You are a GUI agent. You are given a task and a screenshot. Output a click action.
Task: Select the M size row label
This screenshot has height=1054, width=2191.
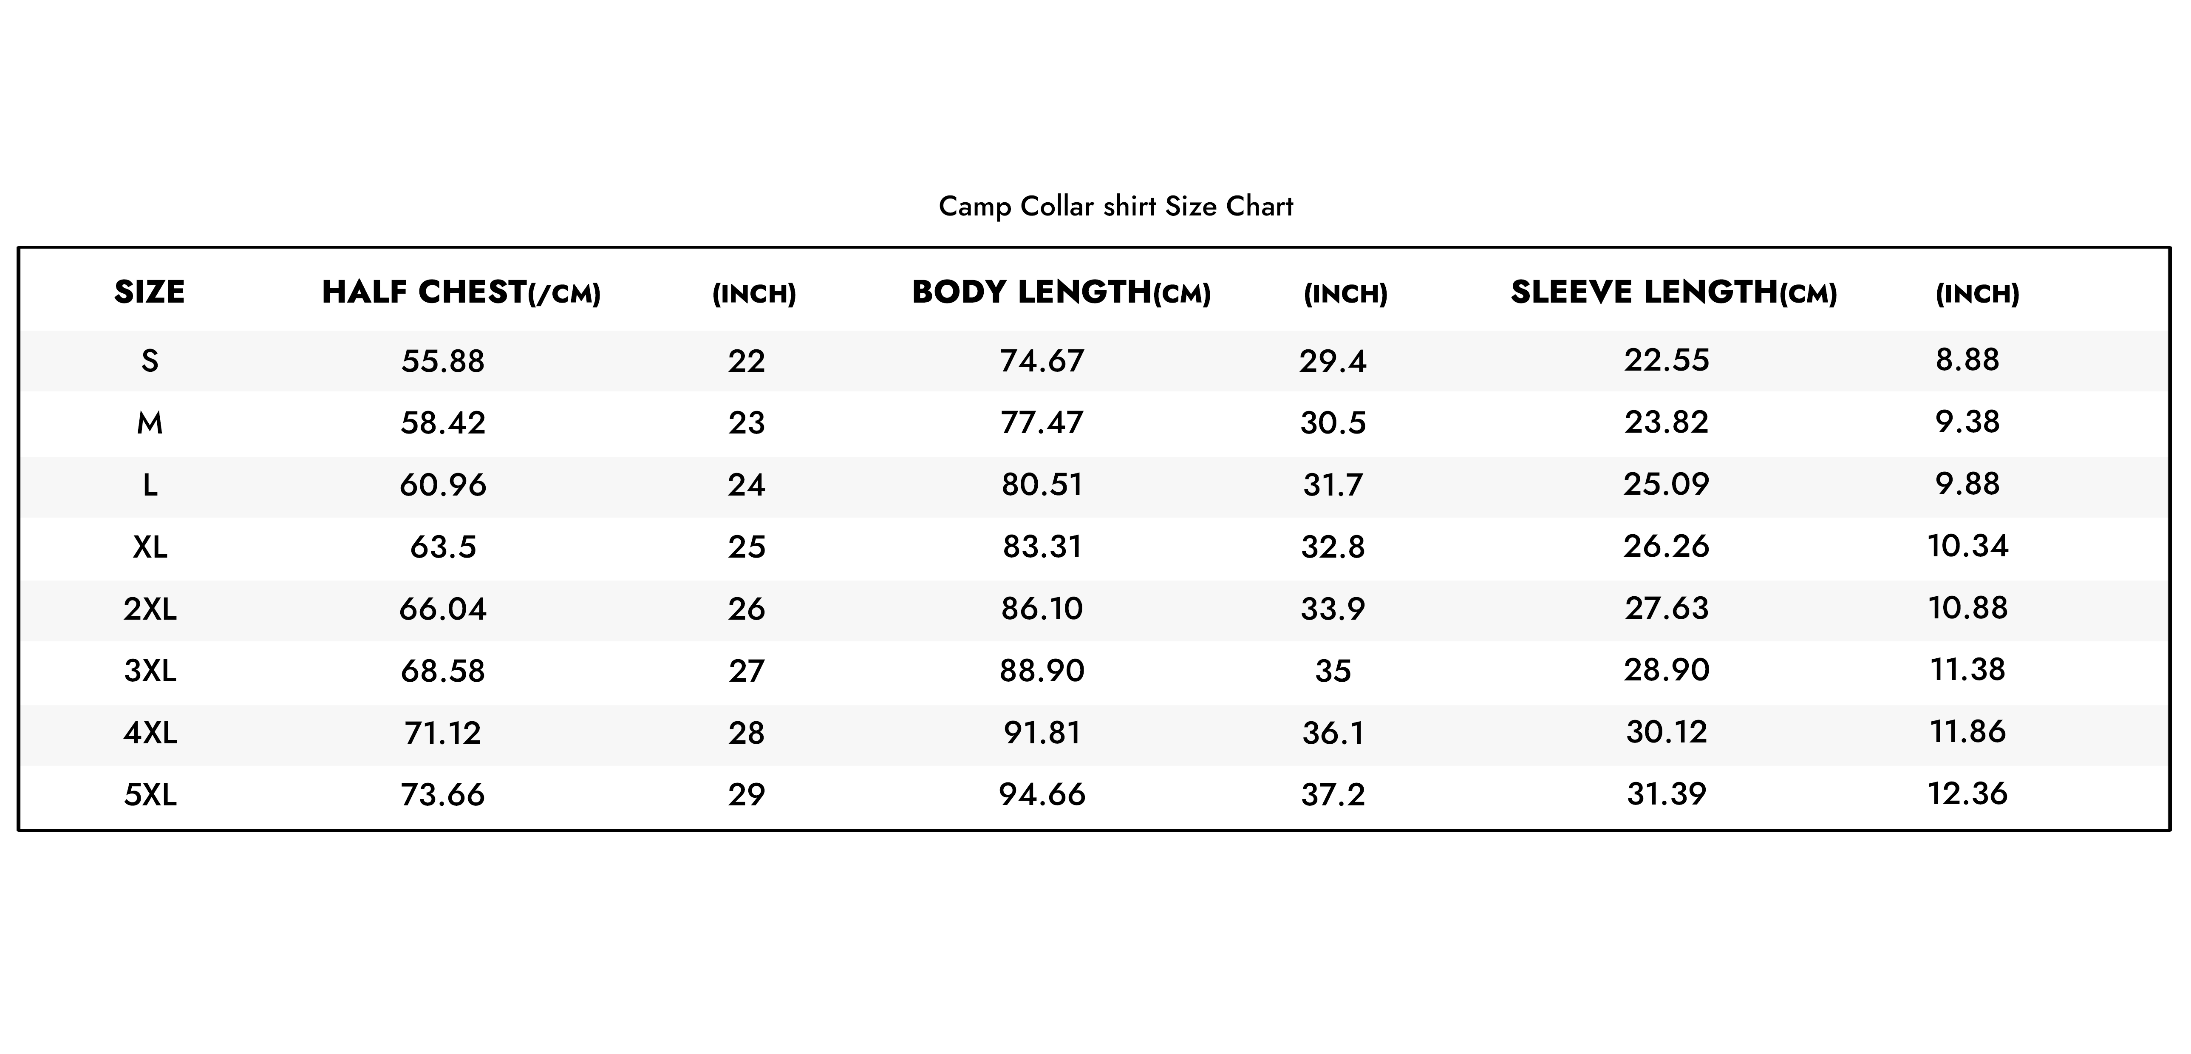pos(150,423)
